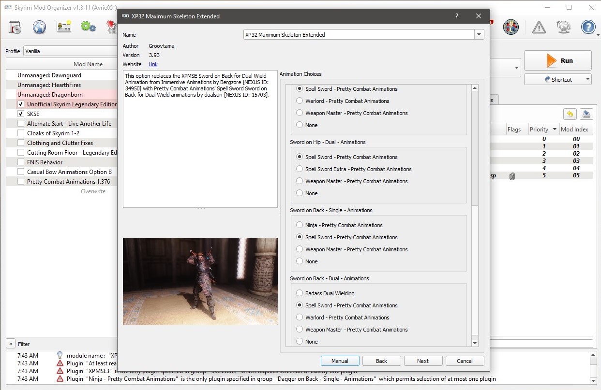Click the dialog's question mark help button

[456, 16]
